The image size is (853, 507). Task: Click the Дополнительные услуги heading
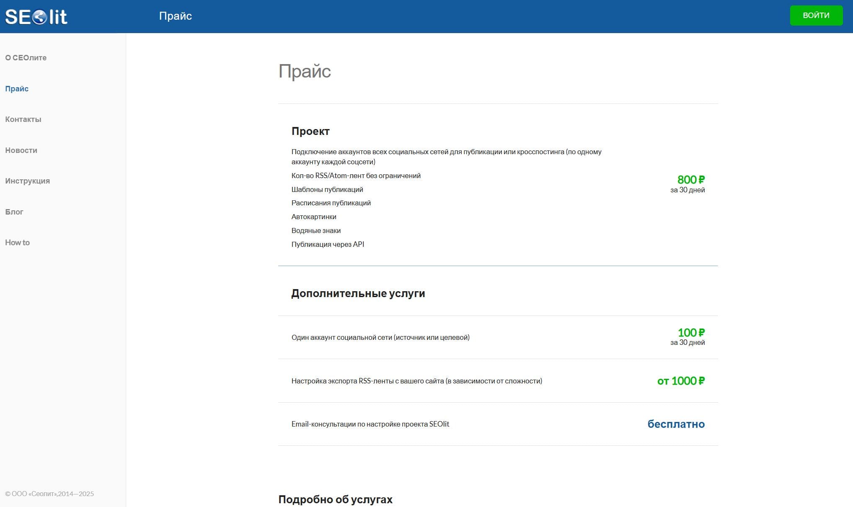[x=358, y=294]
